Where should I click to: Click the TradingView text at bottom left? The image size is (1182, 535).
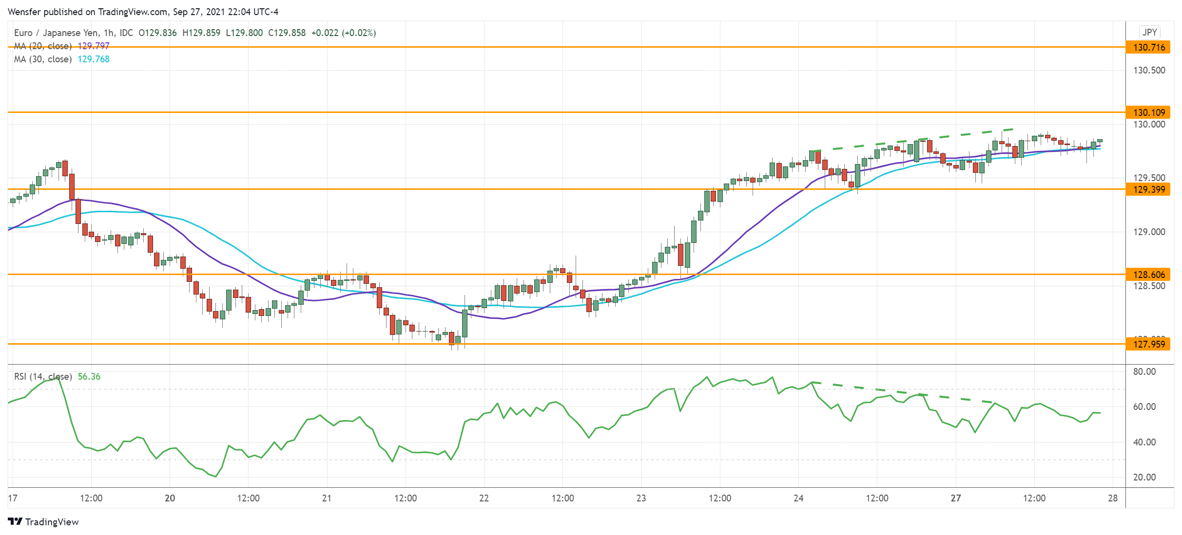[52, 522]
